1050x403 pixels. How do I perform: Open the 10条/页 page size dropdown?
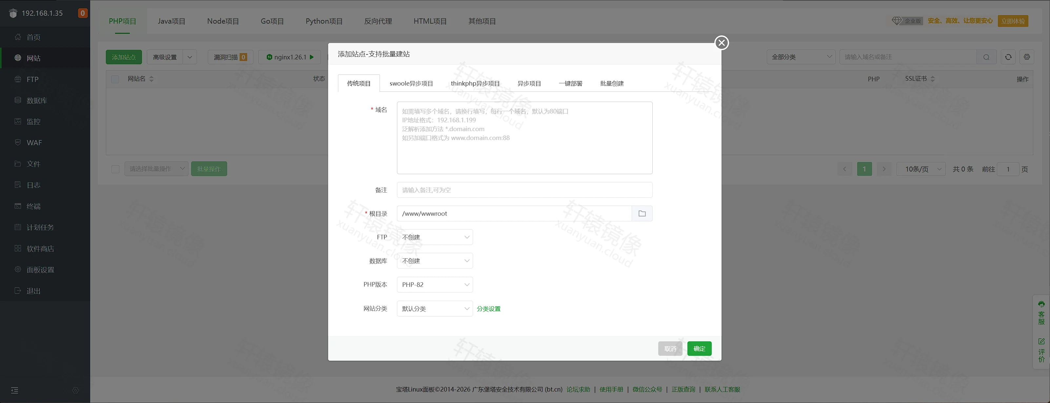921,169
